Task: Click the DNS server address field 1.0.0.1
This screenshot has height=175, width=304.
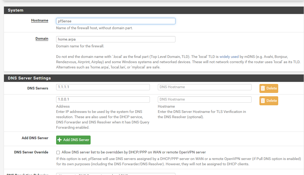Action: point(103,99)
